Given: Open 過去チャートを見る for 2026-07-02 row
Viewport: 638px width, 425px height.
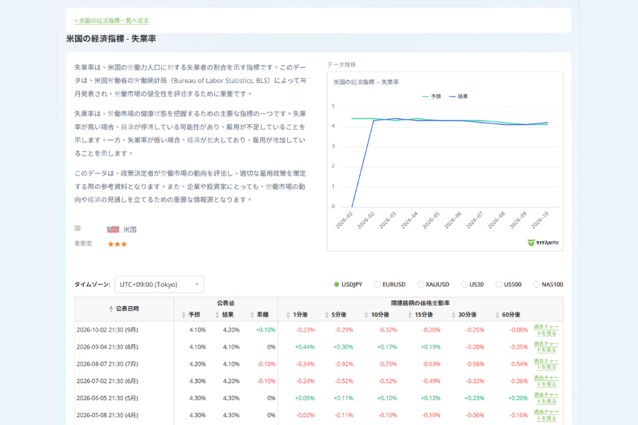Looking at the screenshot, I should click(546, 381).
